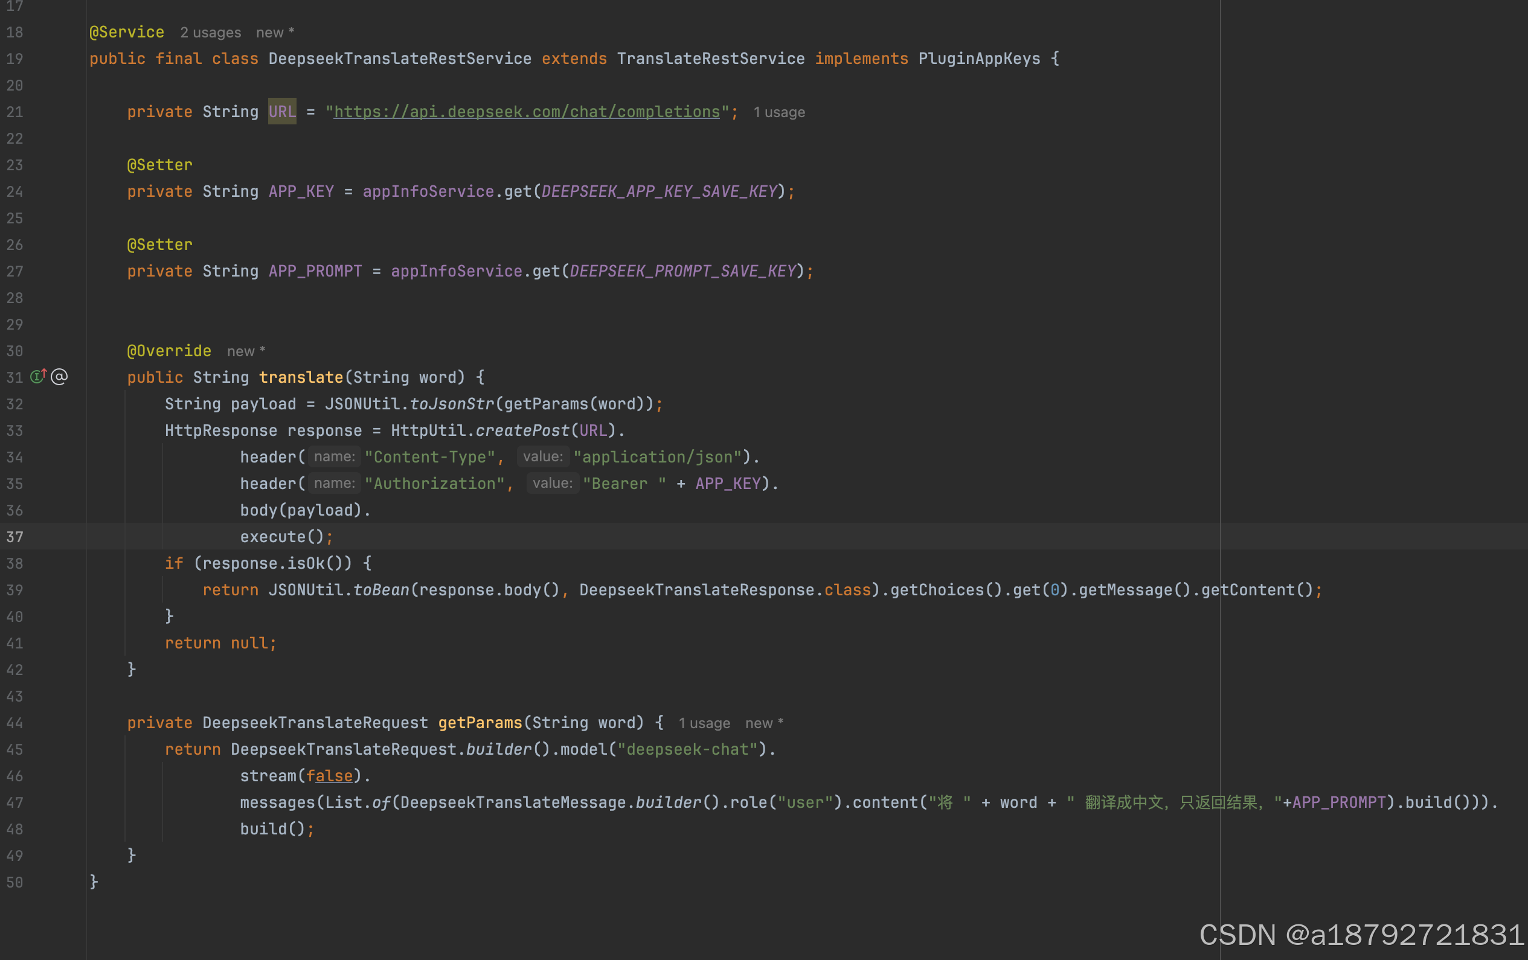Click line number 37 in the gutter
This screenshot has width=1528, height=960.
(x=14, y=537)
